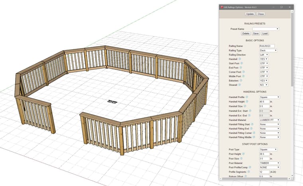Open the Post Material TIMBER dropdown
This screenshot has width=303, height=186.
click(x=270, y=163)
